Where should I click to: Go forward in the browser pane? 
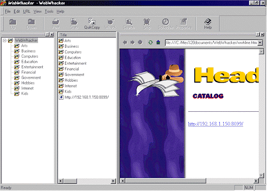click(133, 42)
